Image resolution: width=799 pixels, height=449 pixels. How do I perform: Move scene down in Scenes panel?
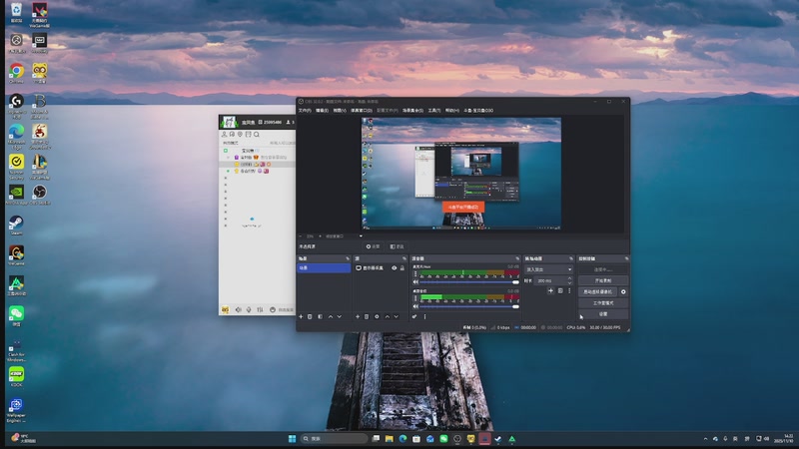coord(340,316)
